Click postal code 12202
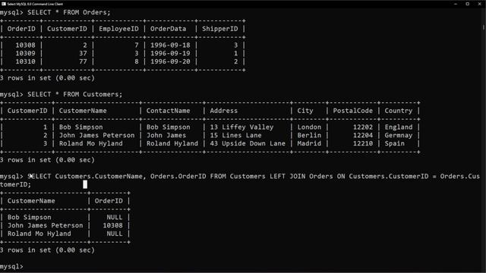Screen dimensions: 486x273 [x=363, y=127]
